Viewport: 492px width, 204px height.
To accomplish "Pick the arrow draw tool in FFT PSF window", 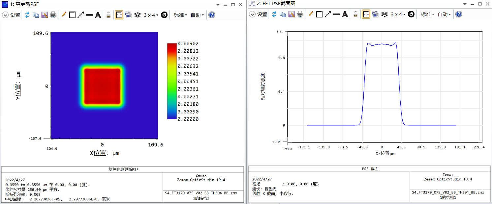I will click(x=327, y=14).
